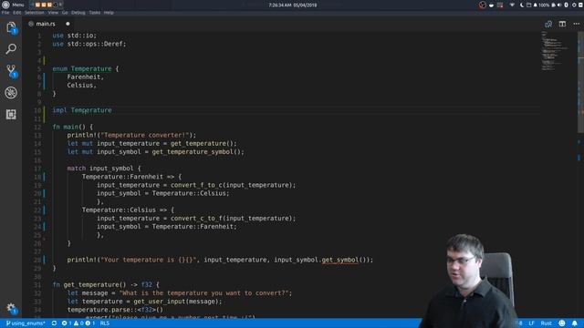Click the 'enum Temperature' declaration text
This screenshot has height=328, width=584.
(82, 69)
